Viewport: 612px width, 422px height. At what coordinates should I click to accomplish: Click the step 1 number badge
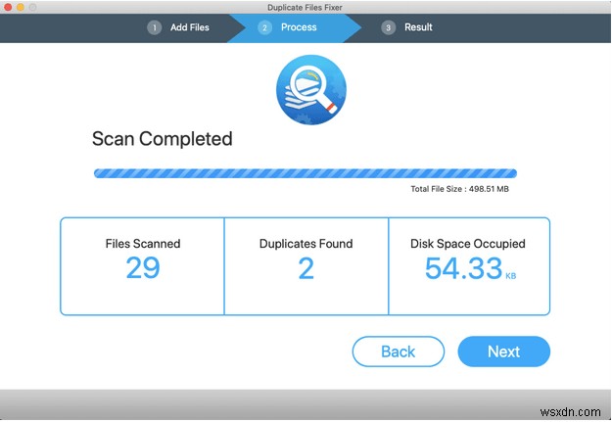click(x=154, y=27)
